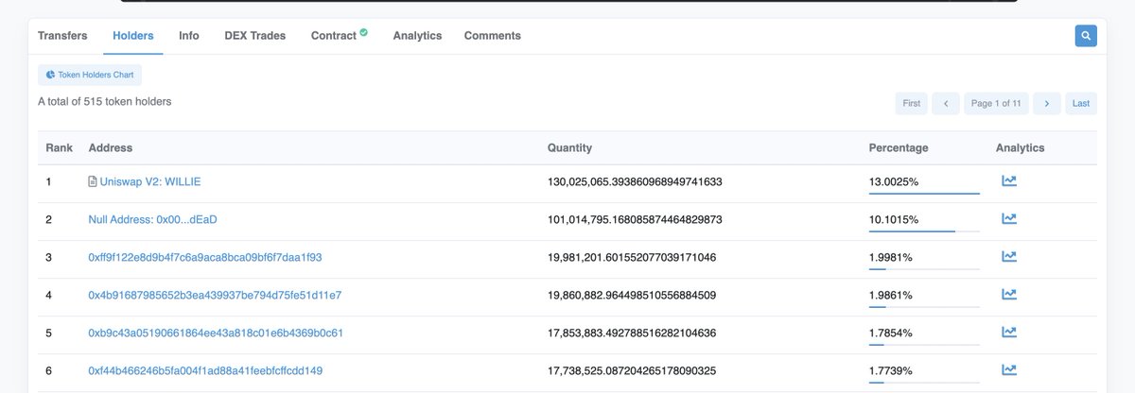Image resolution: width=1135 pixels, height=393 pixels.
Task: Switch to the Transfers tab
Action: coord(62,36)
